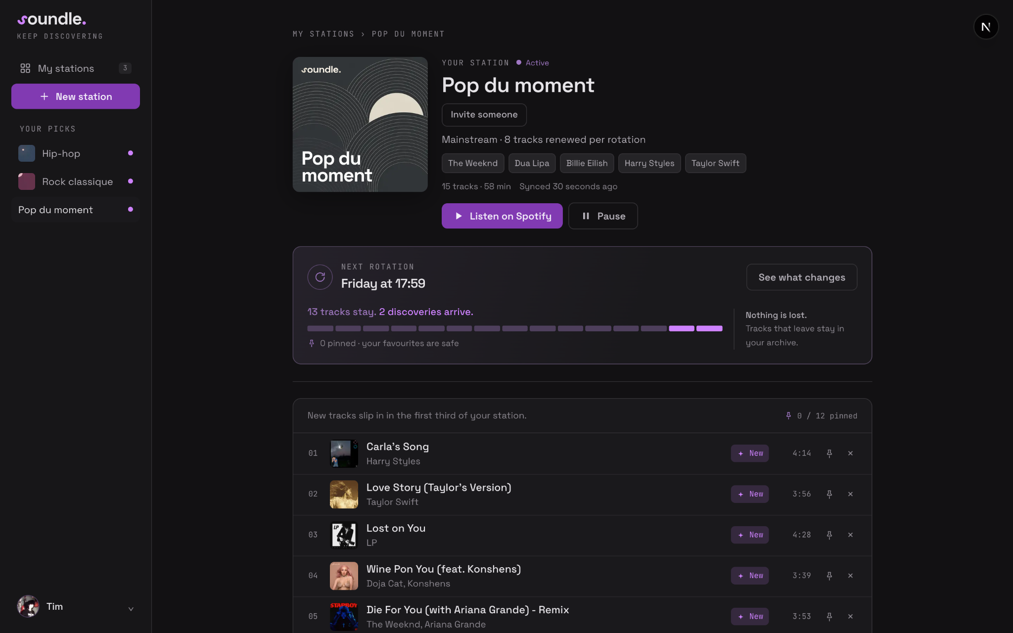
Task: Click the Active status indicator
Action: pyautogui.click(x=533, y=63)
